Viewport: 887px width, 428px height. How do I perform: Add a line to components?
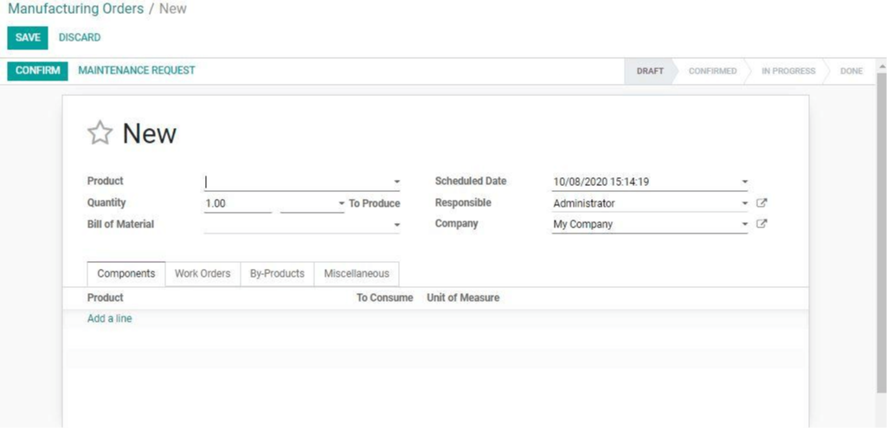[x=110, y=319]
